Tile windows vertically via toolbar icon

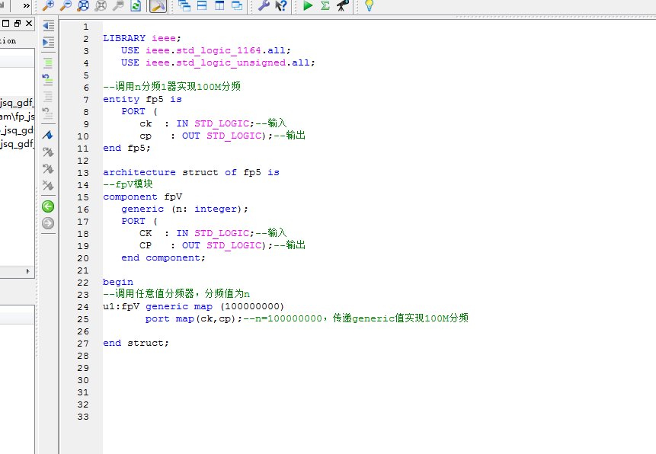pyautogui.click(x=219, y=6)
